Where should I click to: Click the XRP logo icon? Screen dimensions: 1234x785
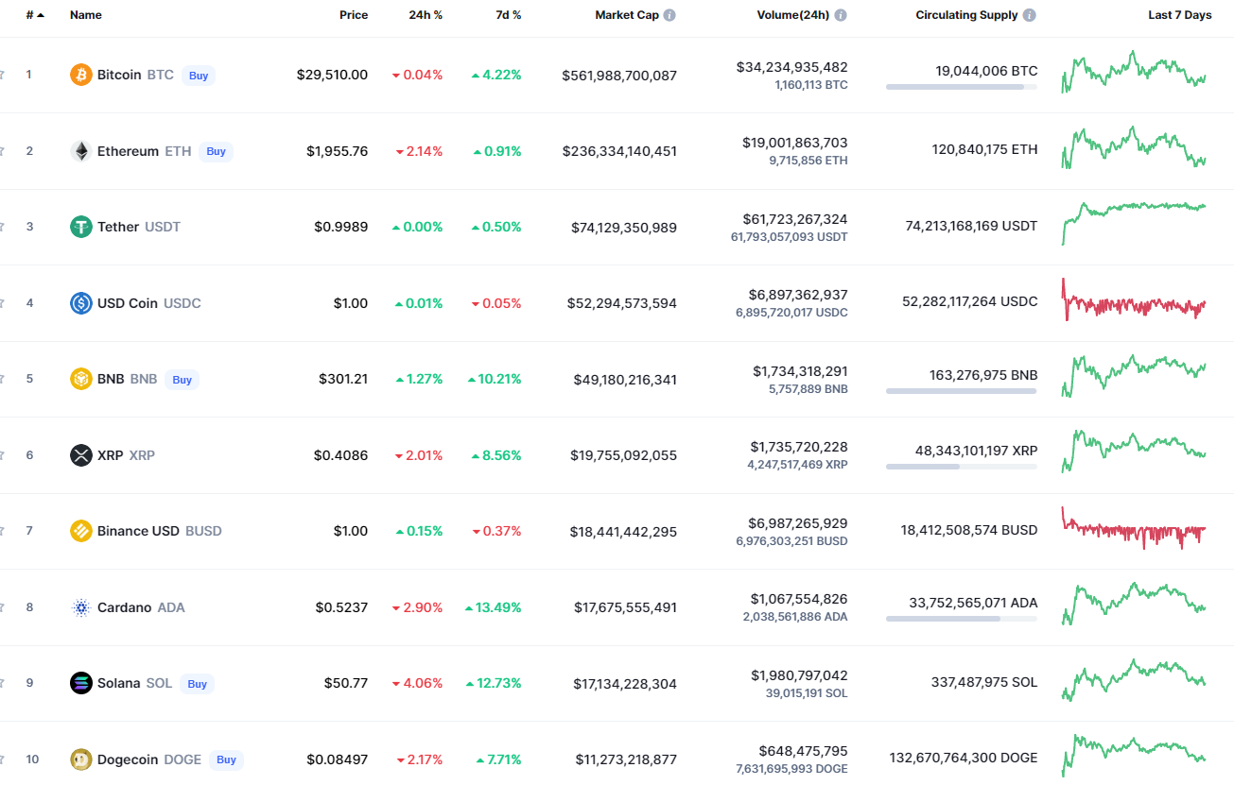point(81,455)
